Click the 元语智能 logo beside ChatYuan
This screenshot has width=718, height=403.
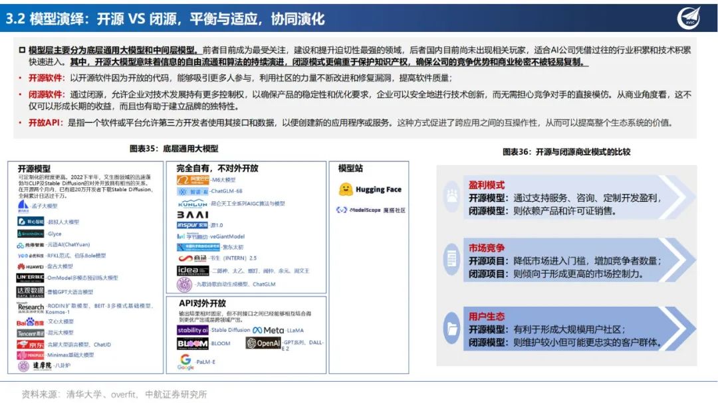[x=30, y=245]
